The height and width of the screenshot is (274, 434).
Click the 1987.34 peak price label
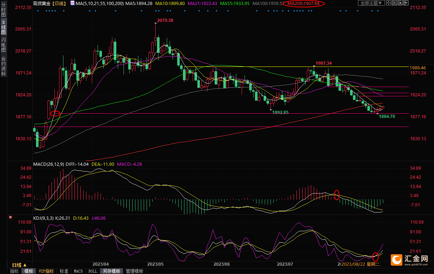(x=324, y=63)
